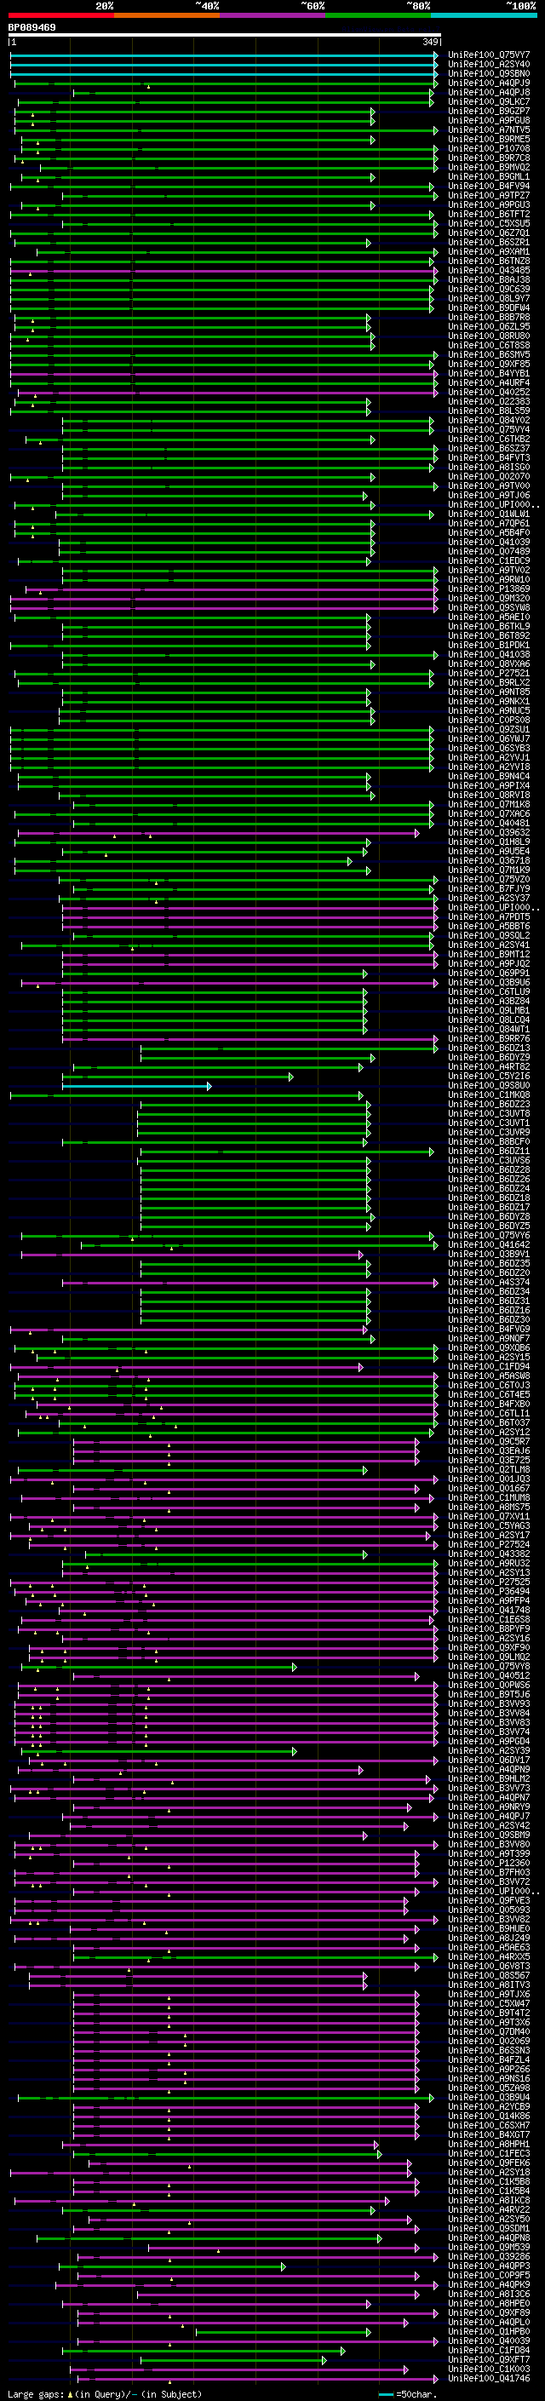This screenshot has height=2401, width=545.
Task: Select hit label UniRef100_B6TNZ8
Action: (x=489, y=261)
